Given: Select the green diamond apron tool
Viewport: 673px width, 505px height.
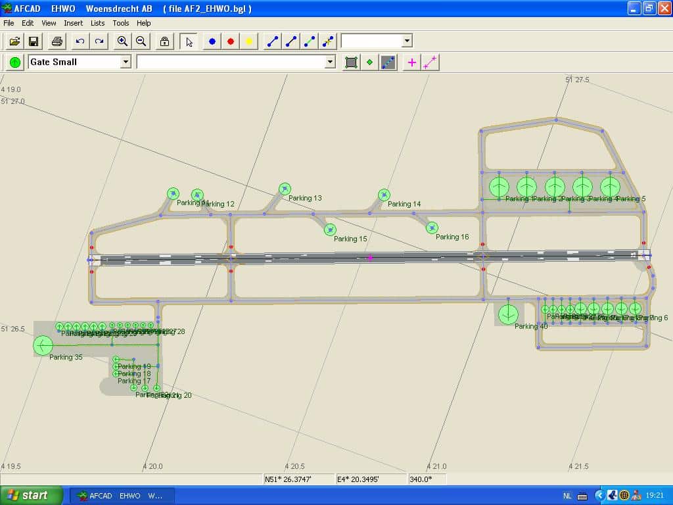Looking at the screenshot, I should click(370, 62).
